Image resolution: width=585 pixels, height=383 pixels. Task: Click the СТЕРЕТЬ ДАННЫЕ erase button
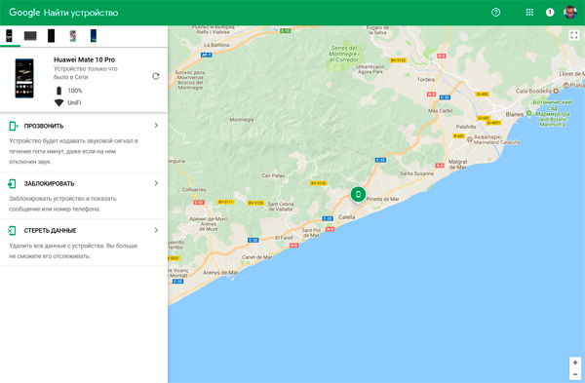click(84, 243)
